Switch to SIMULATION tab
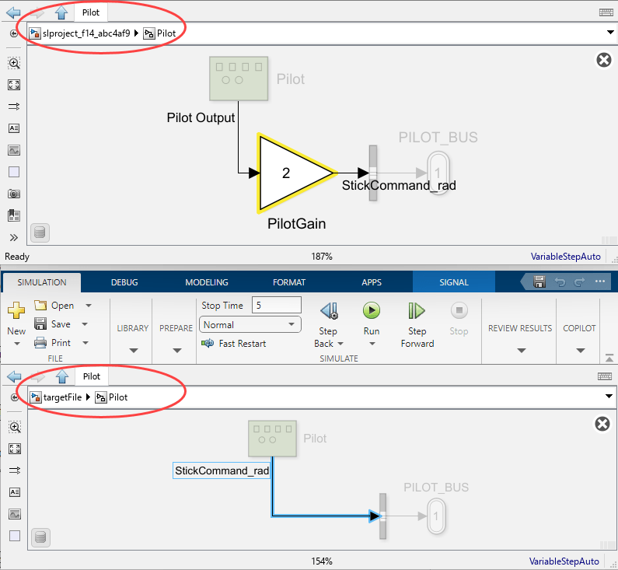 tap(42, 282)
